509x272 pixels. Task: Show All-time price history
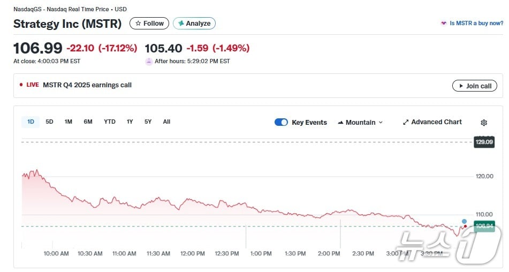[166, 122]
